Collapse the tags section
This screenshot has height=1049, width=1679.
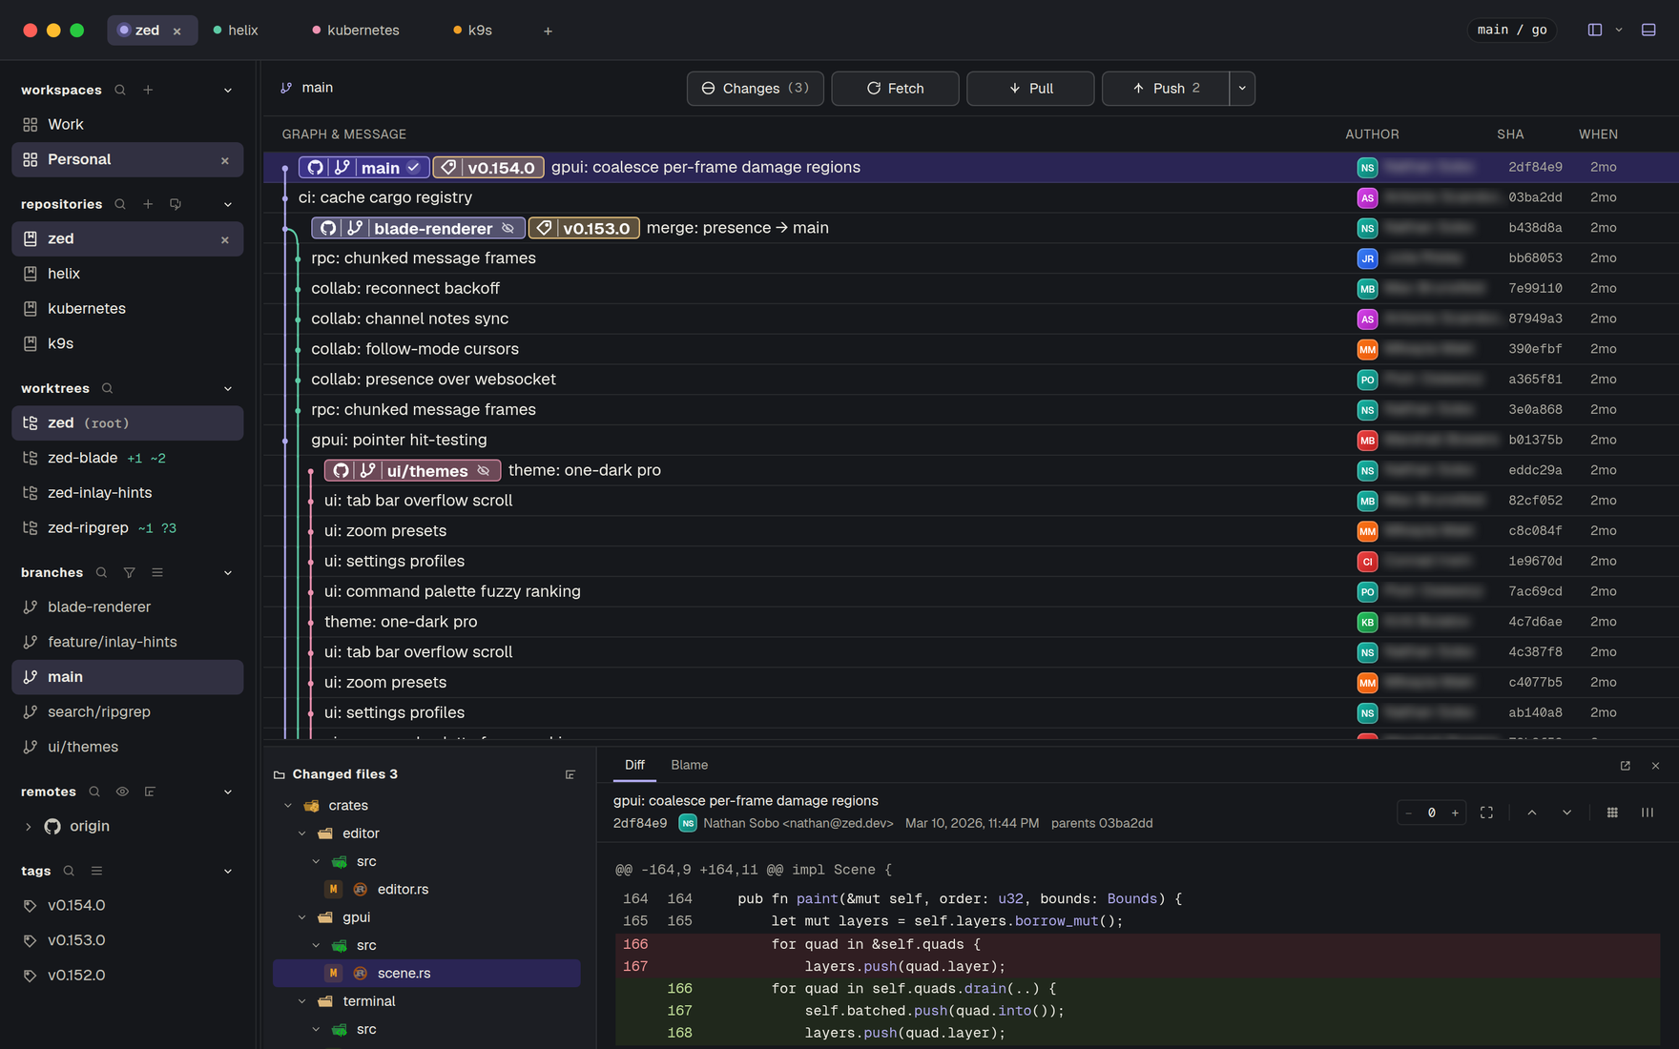tap(228, 871)
